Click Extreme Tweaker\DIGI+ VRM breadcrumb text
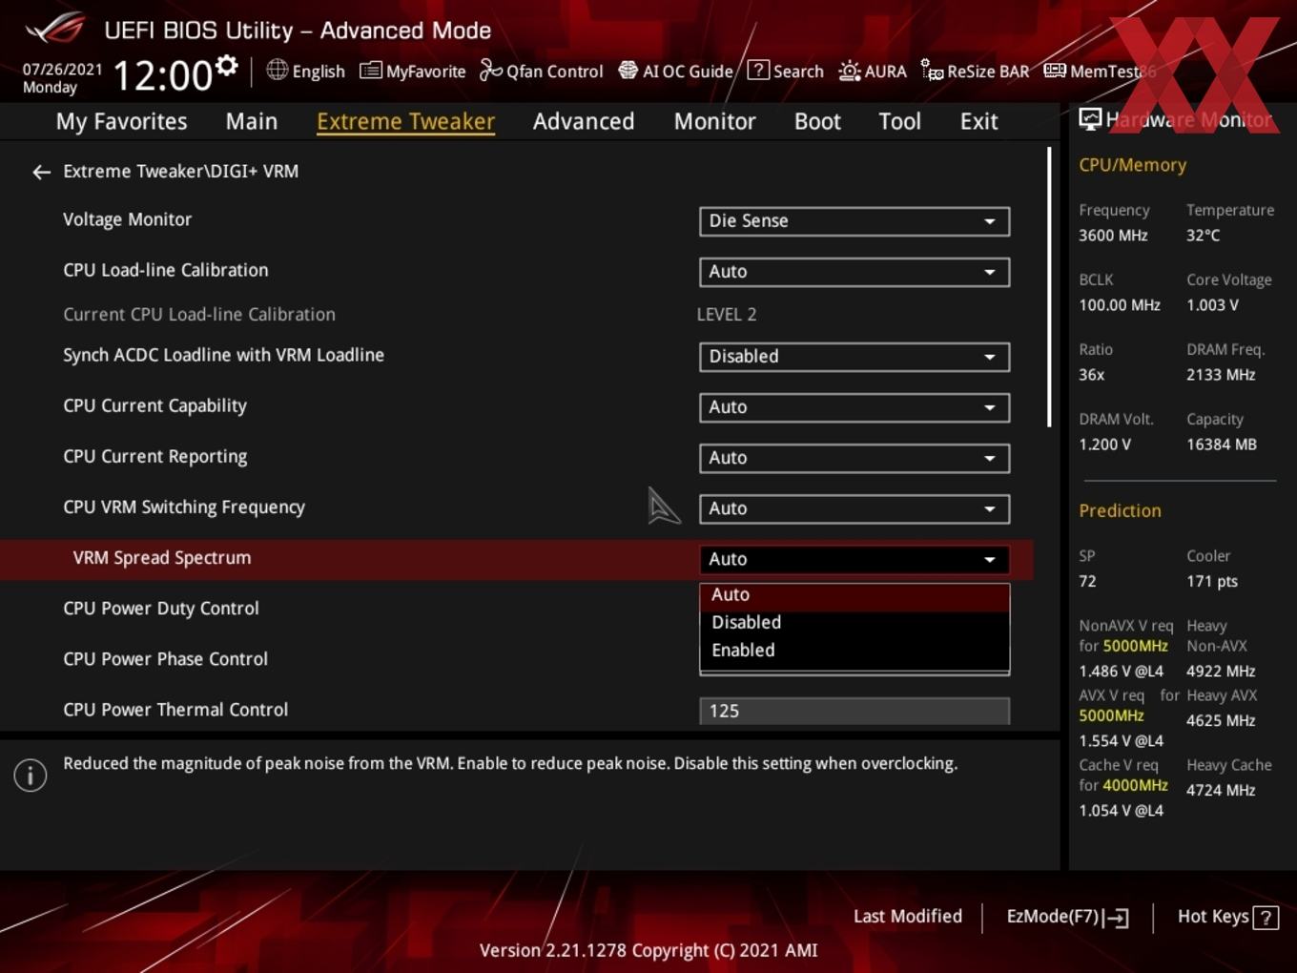The image size is (1297, 973). [180, 172]
